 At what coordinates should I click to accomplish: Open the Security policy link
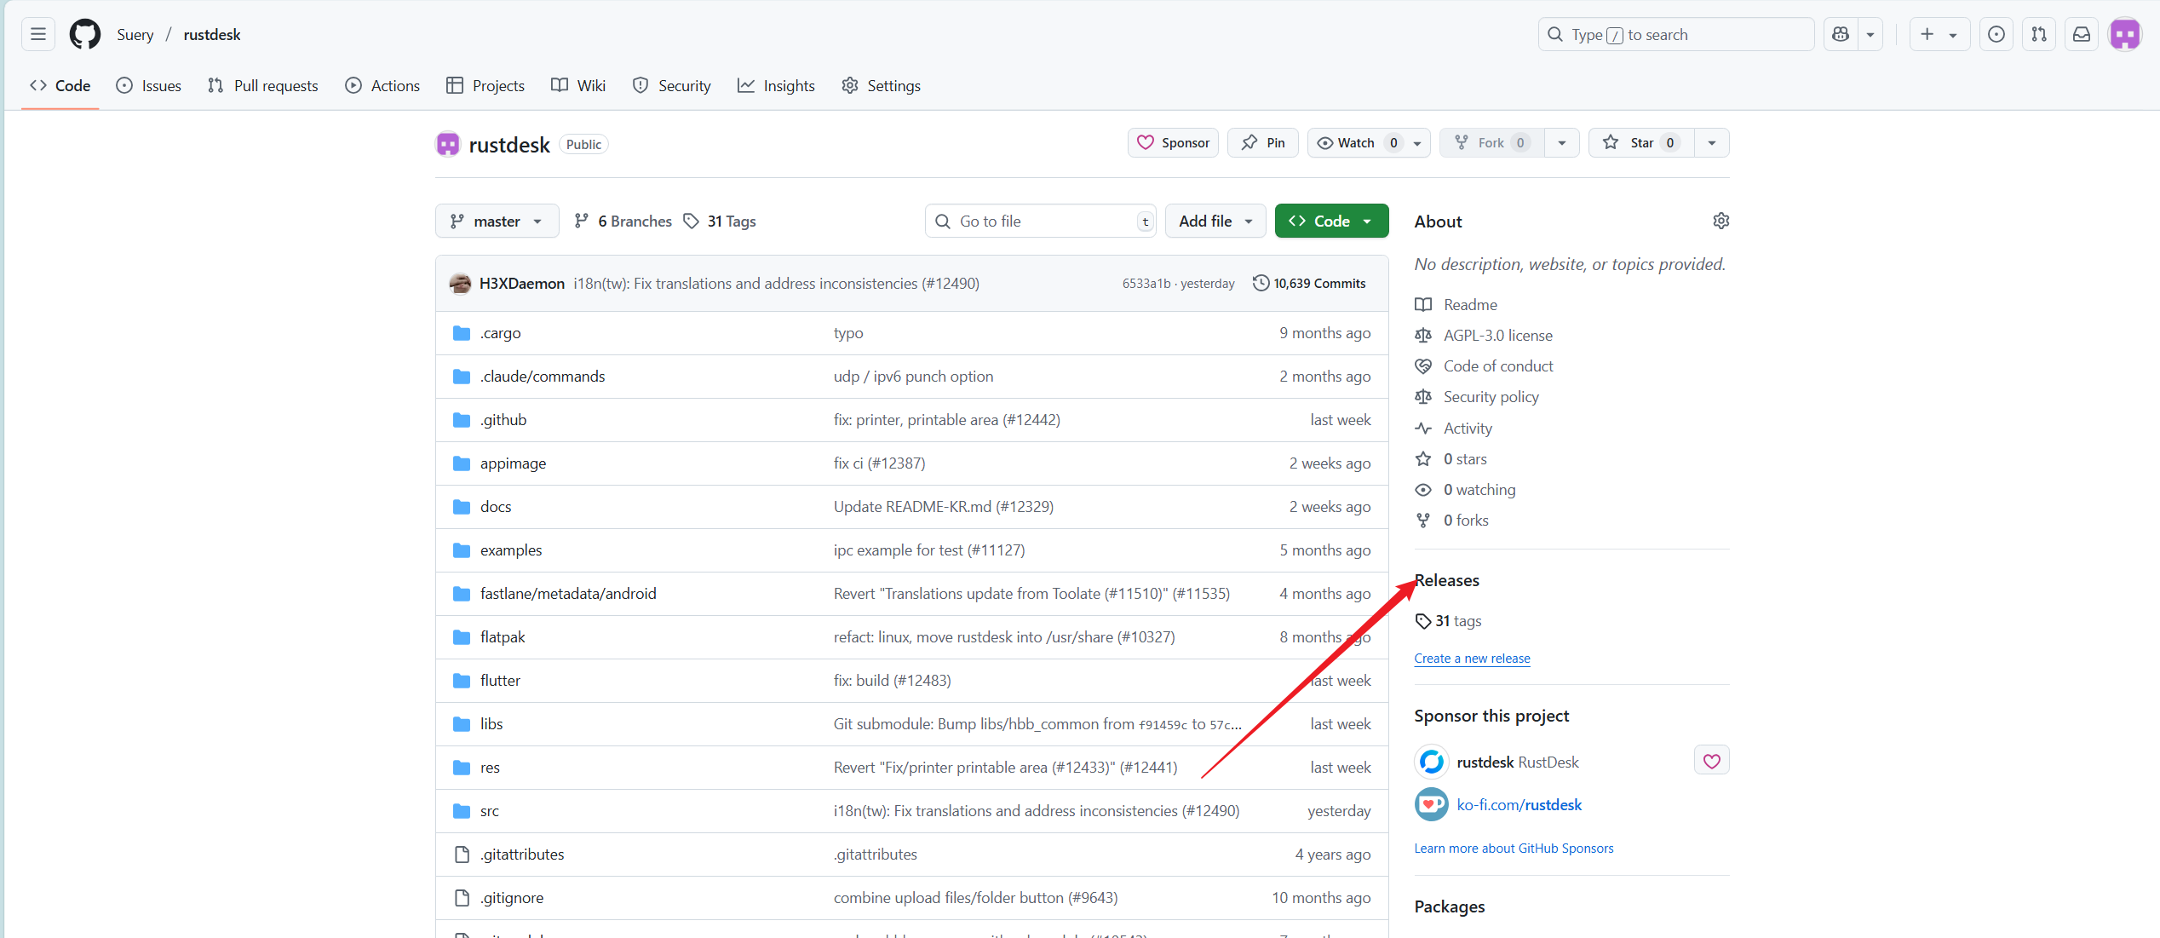pos(1477,397)
